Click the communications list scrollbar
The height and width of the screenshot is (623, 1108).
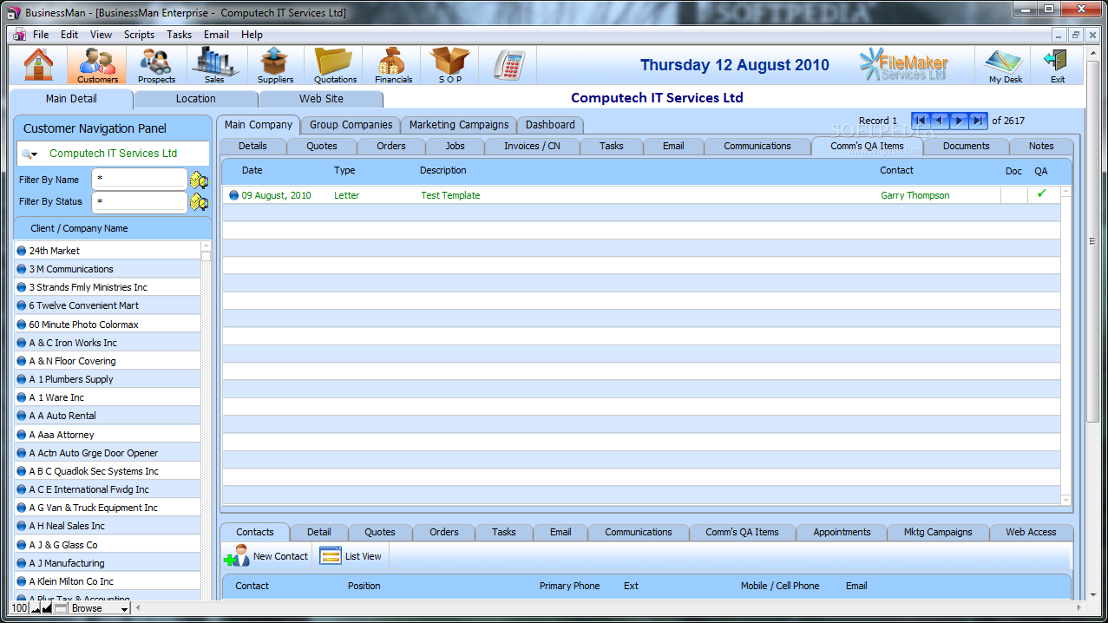coord(1066,345)
